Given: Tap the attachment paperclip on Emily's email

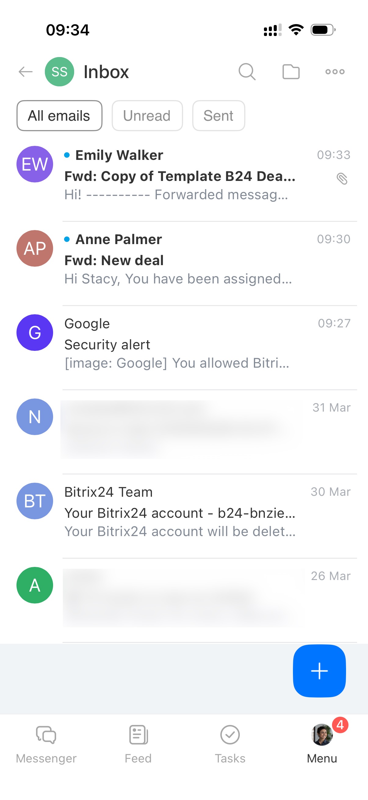Looking at the screenshot, I should pyautogui.click(x=342, y=178).
